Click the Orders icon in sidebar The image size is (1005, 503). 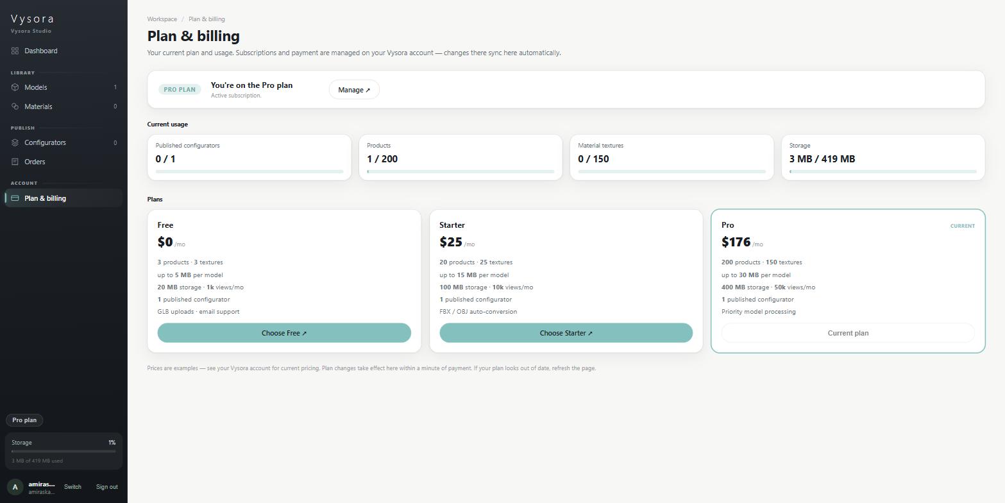[15, 162]
